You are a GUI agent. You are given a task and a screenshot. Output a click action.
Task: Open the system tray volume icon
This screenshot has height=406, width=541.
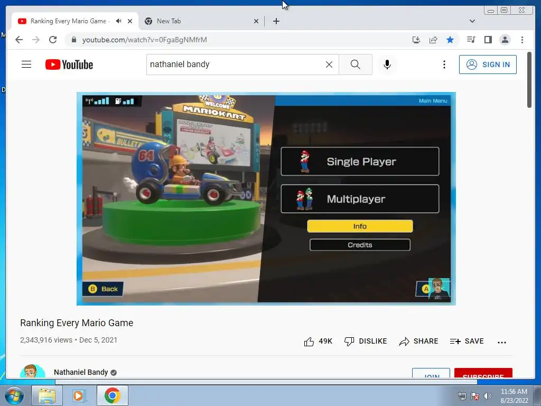[487, 396]
